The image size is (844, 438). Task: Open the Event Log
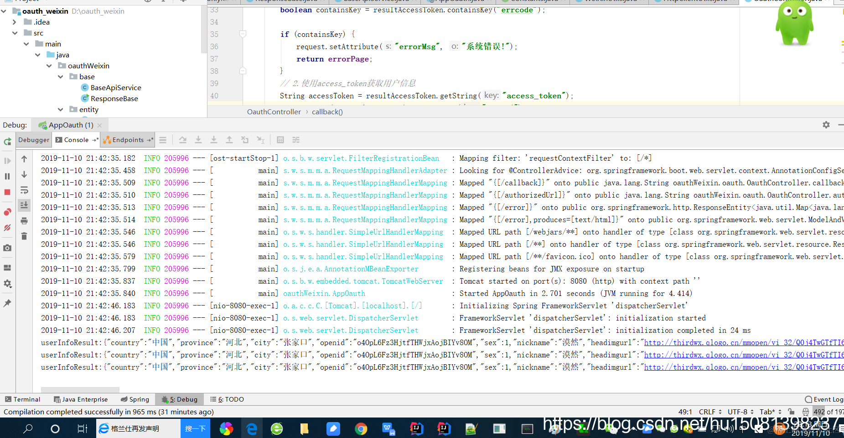pyautogui.click(x=824, y=399)
